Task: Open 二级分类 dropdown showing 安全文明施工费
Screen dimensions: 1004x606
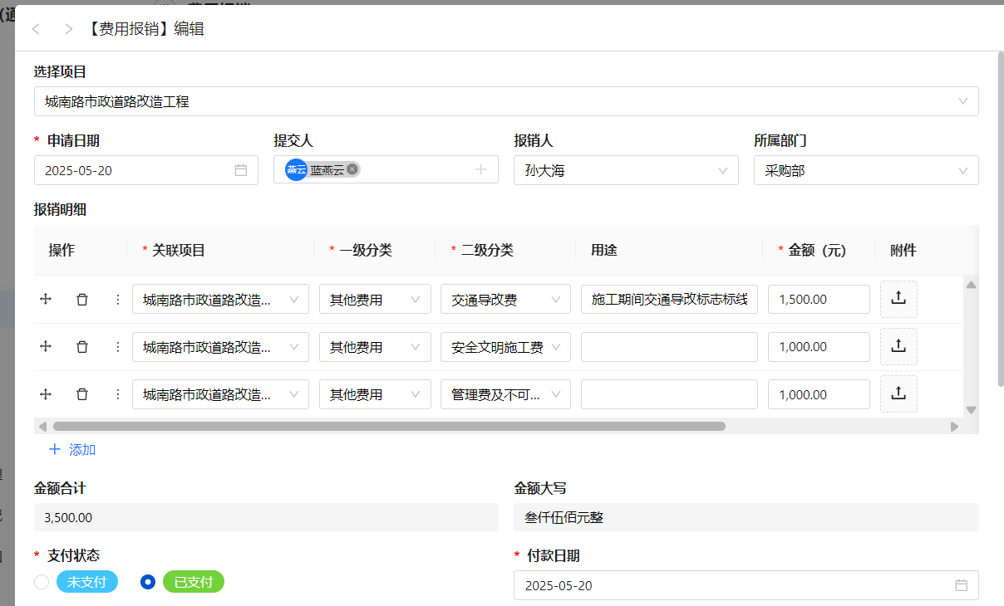Action: point(505,347)
